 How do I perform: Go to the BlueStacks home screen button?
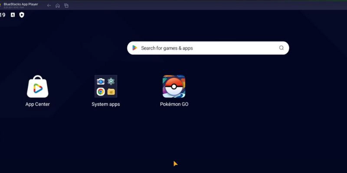point(57,6)
